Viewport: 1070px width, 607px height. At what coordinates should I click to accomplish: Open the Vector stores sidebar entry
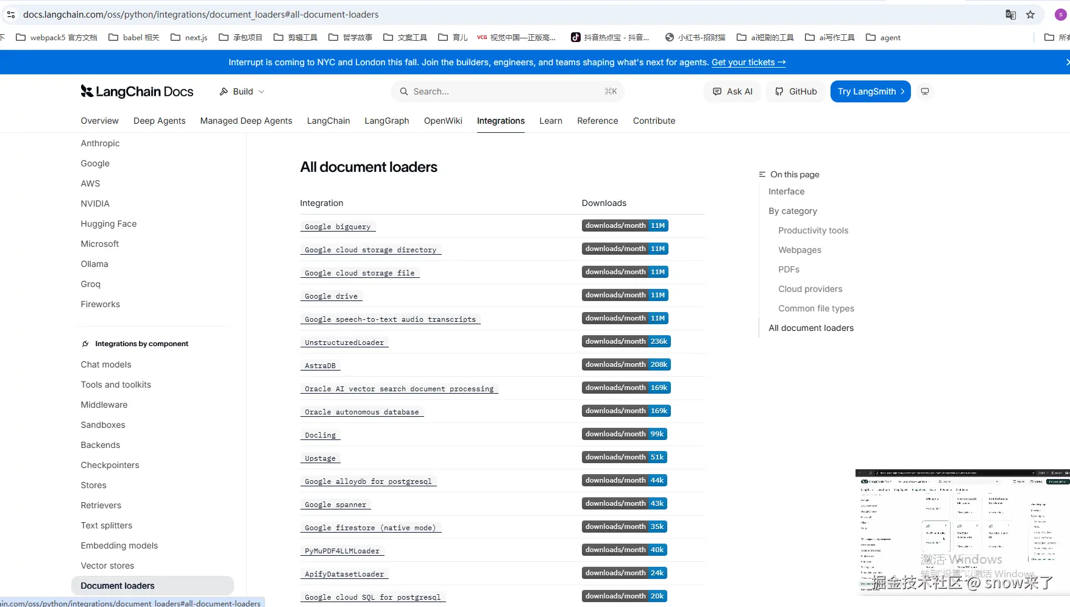[x=108, y=566]
